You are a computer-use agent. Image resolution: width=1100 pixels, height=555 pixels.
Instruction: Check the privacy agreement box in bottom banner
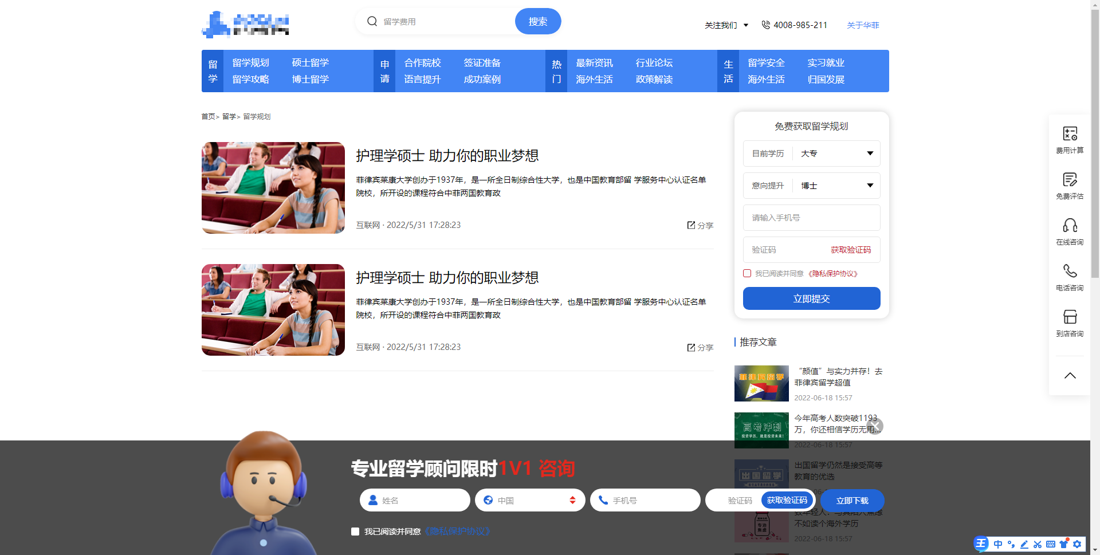[x=355, y=532]
